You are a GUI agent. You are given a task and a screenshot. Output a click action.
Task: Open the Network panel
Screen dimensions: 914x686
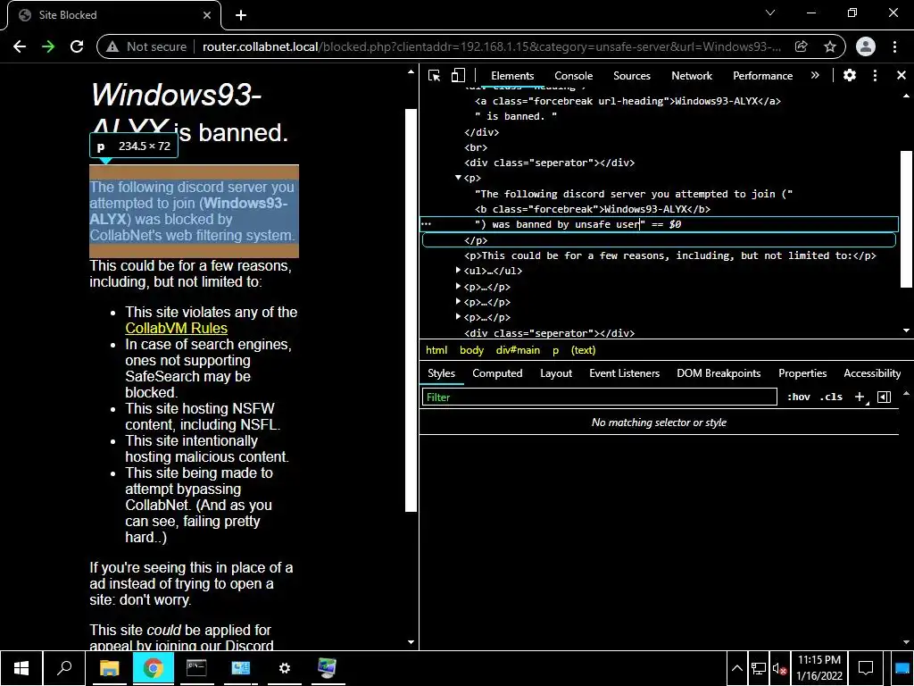click(692, 76)
